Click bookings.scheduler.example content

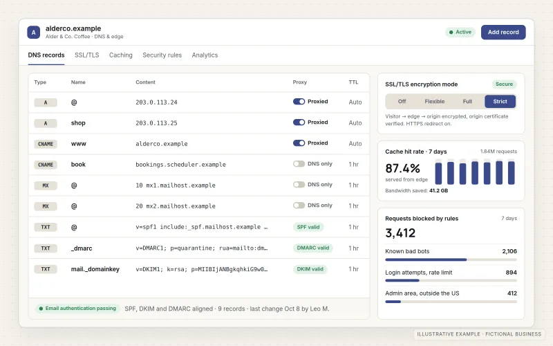(180, 165)
